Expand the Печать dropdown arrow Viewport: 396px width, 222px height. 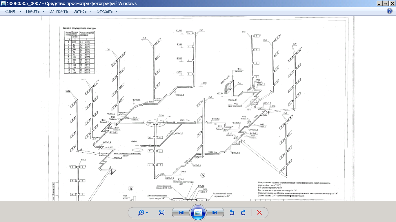coord(43,11)
